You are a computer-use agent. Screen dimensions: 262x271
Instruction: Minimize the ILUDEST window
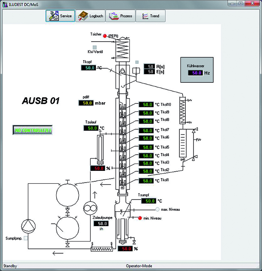(x=232, y=4)
